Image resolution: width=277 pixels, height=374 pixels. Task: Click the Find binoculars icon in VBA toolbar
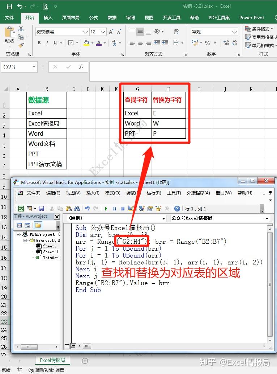coord(77,209)
